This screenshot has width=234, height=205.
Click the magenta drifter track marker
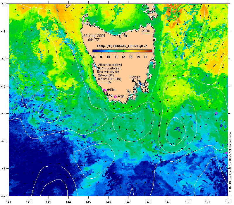pyautogui.click(x=104, y=90)
